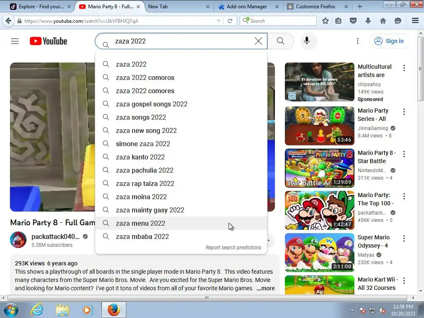Open Windows Explorer folder on taskbar
Screen dimensions: 424x318
pyautogui.click(x=63, y=310)
